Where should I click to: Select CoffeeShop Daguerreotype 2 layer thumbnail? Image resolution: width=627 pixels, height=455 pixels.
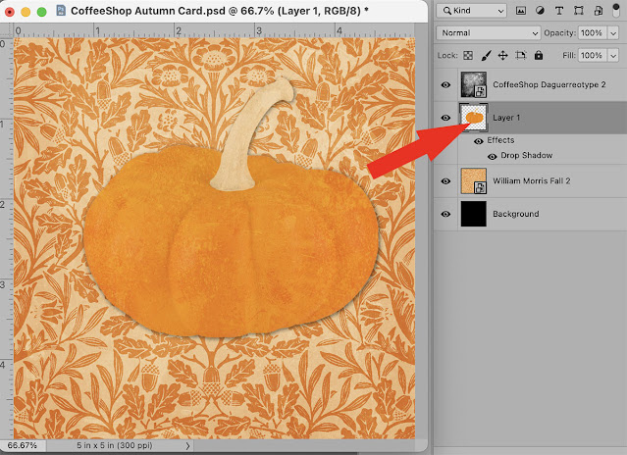click(x=474, y=84)
